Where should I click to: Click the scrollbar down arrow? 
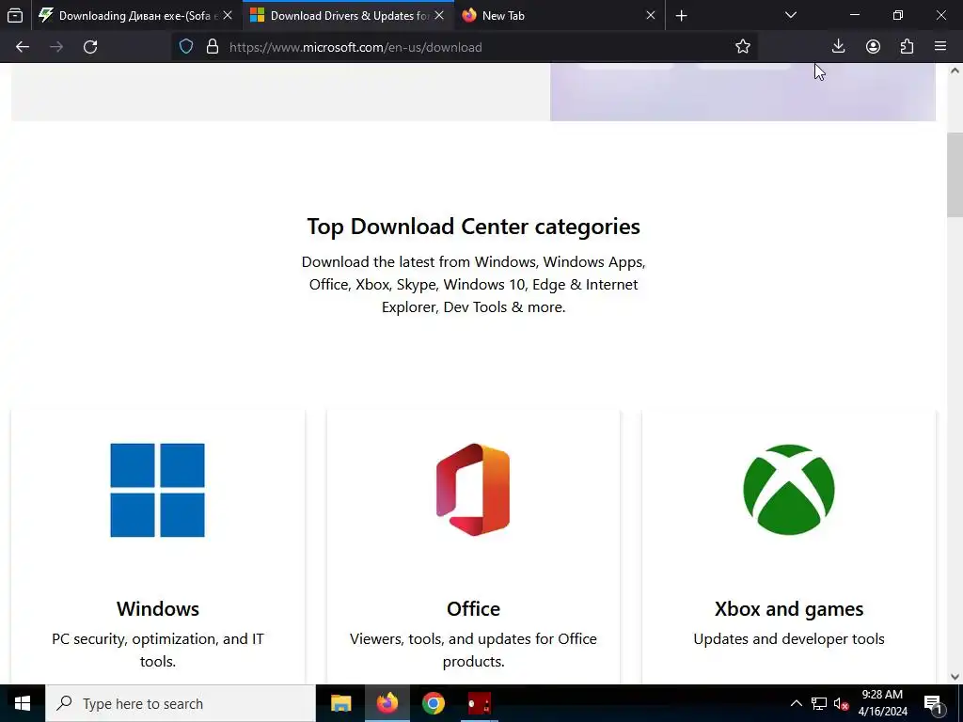[x=955, y=677]
